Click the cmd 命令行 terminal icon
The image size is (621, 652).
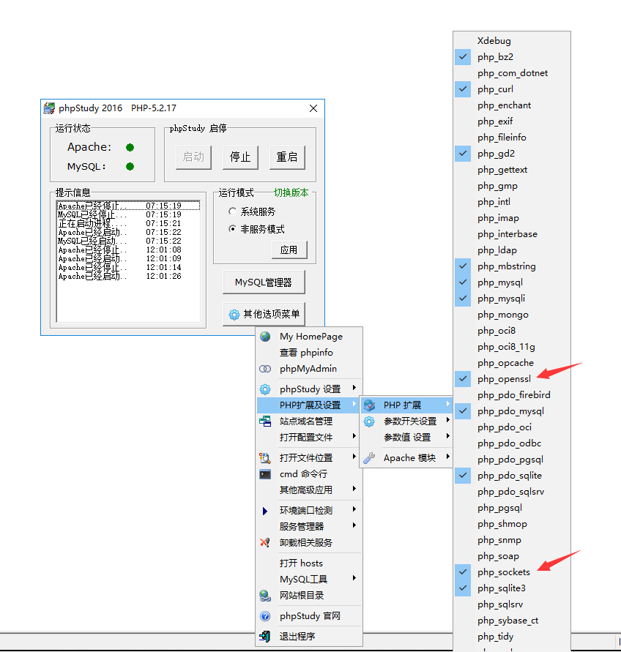[265, 474]
